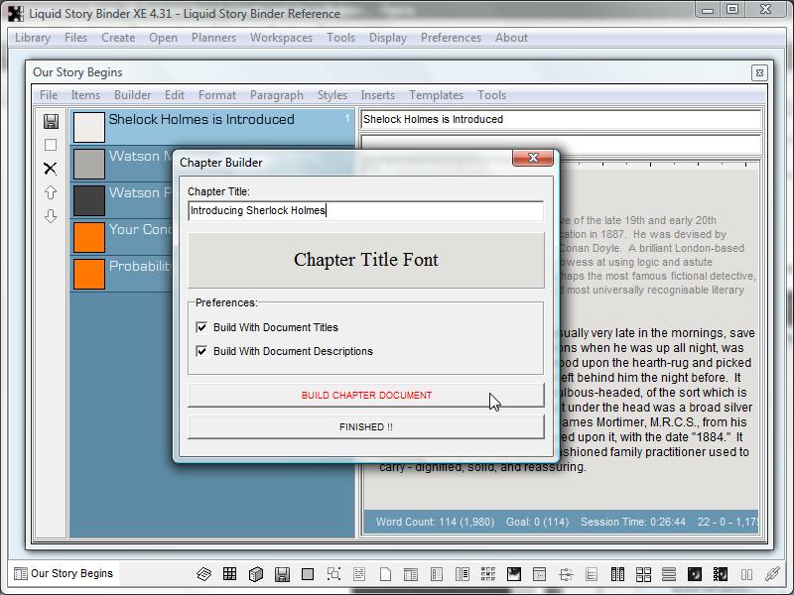Click the floppy disk icon in bottom toolbar
794x595 pixels.
pyautogui.click(x=282, y=574)
